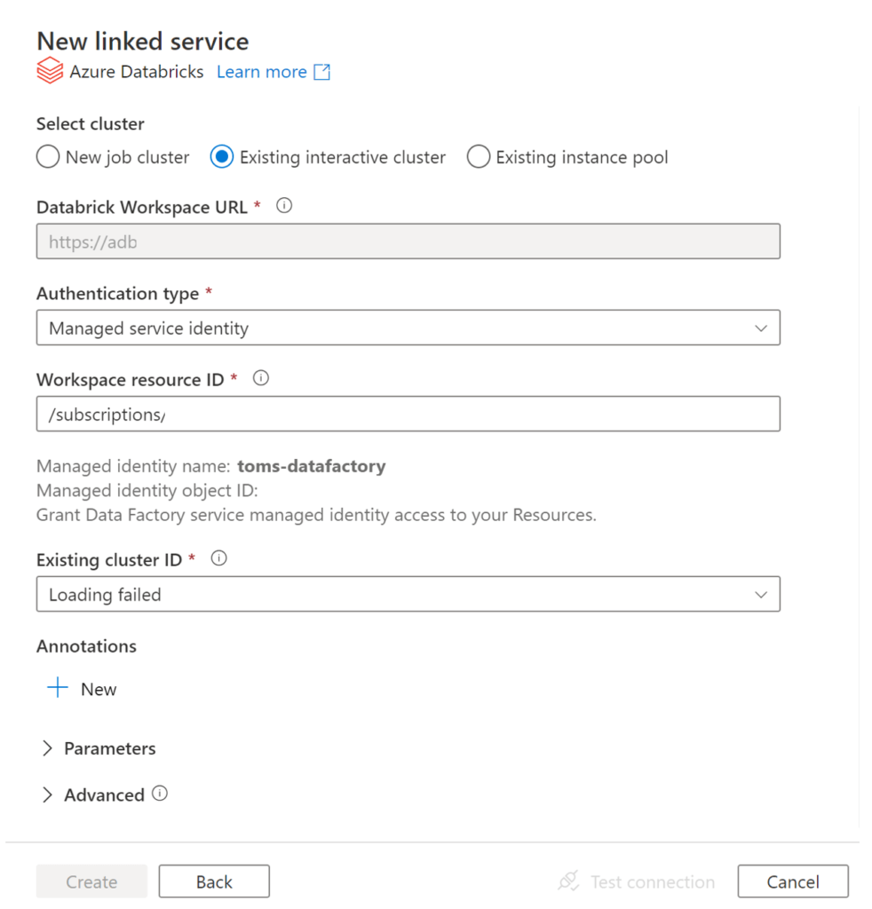The width and height of the screenshot is (872, 909).
Task: Click info icon next to Databrick Workspace URL
Action: (284, 206)
